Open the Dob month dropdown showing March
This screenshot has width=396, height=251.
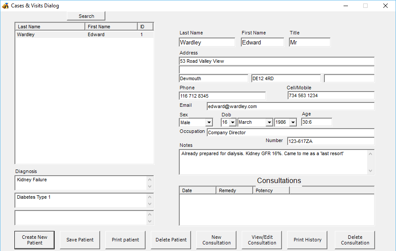click(x=270, y=122)
